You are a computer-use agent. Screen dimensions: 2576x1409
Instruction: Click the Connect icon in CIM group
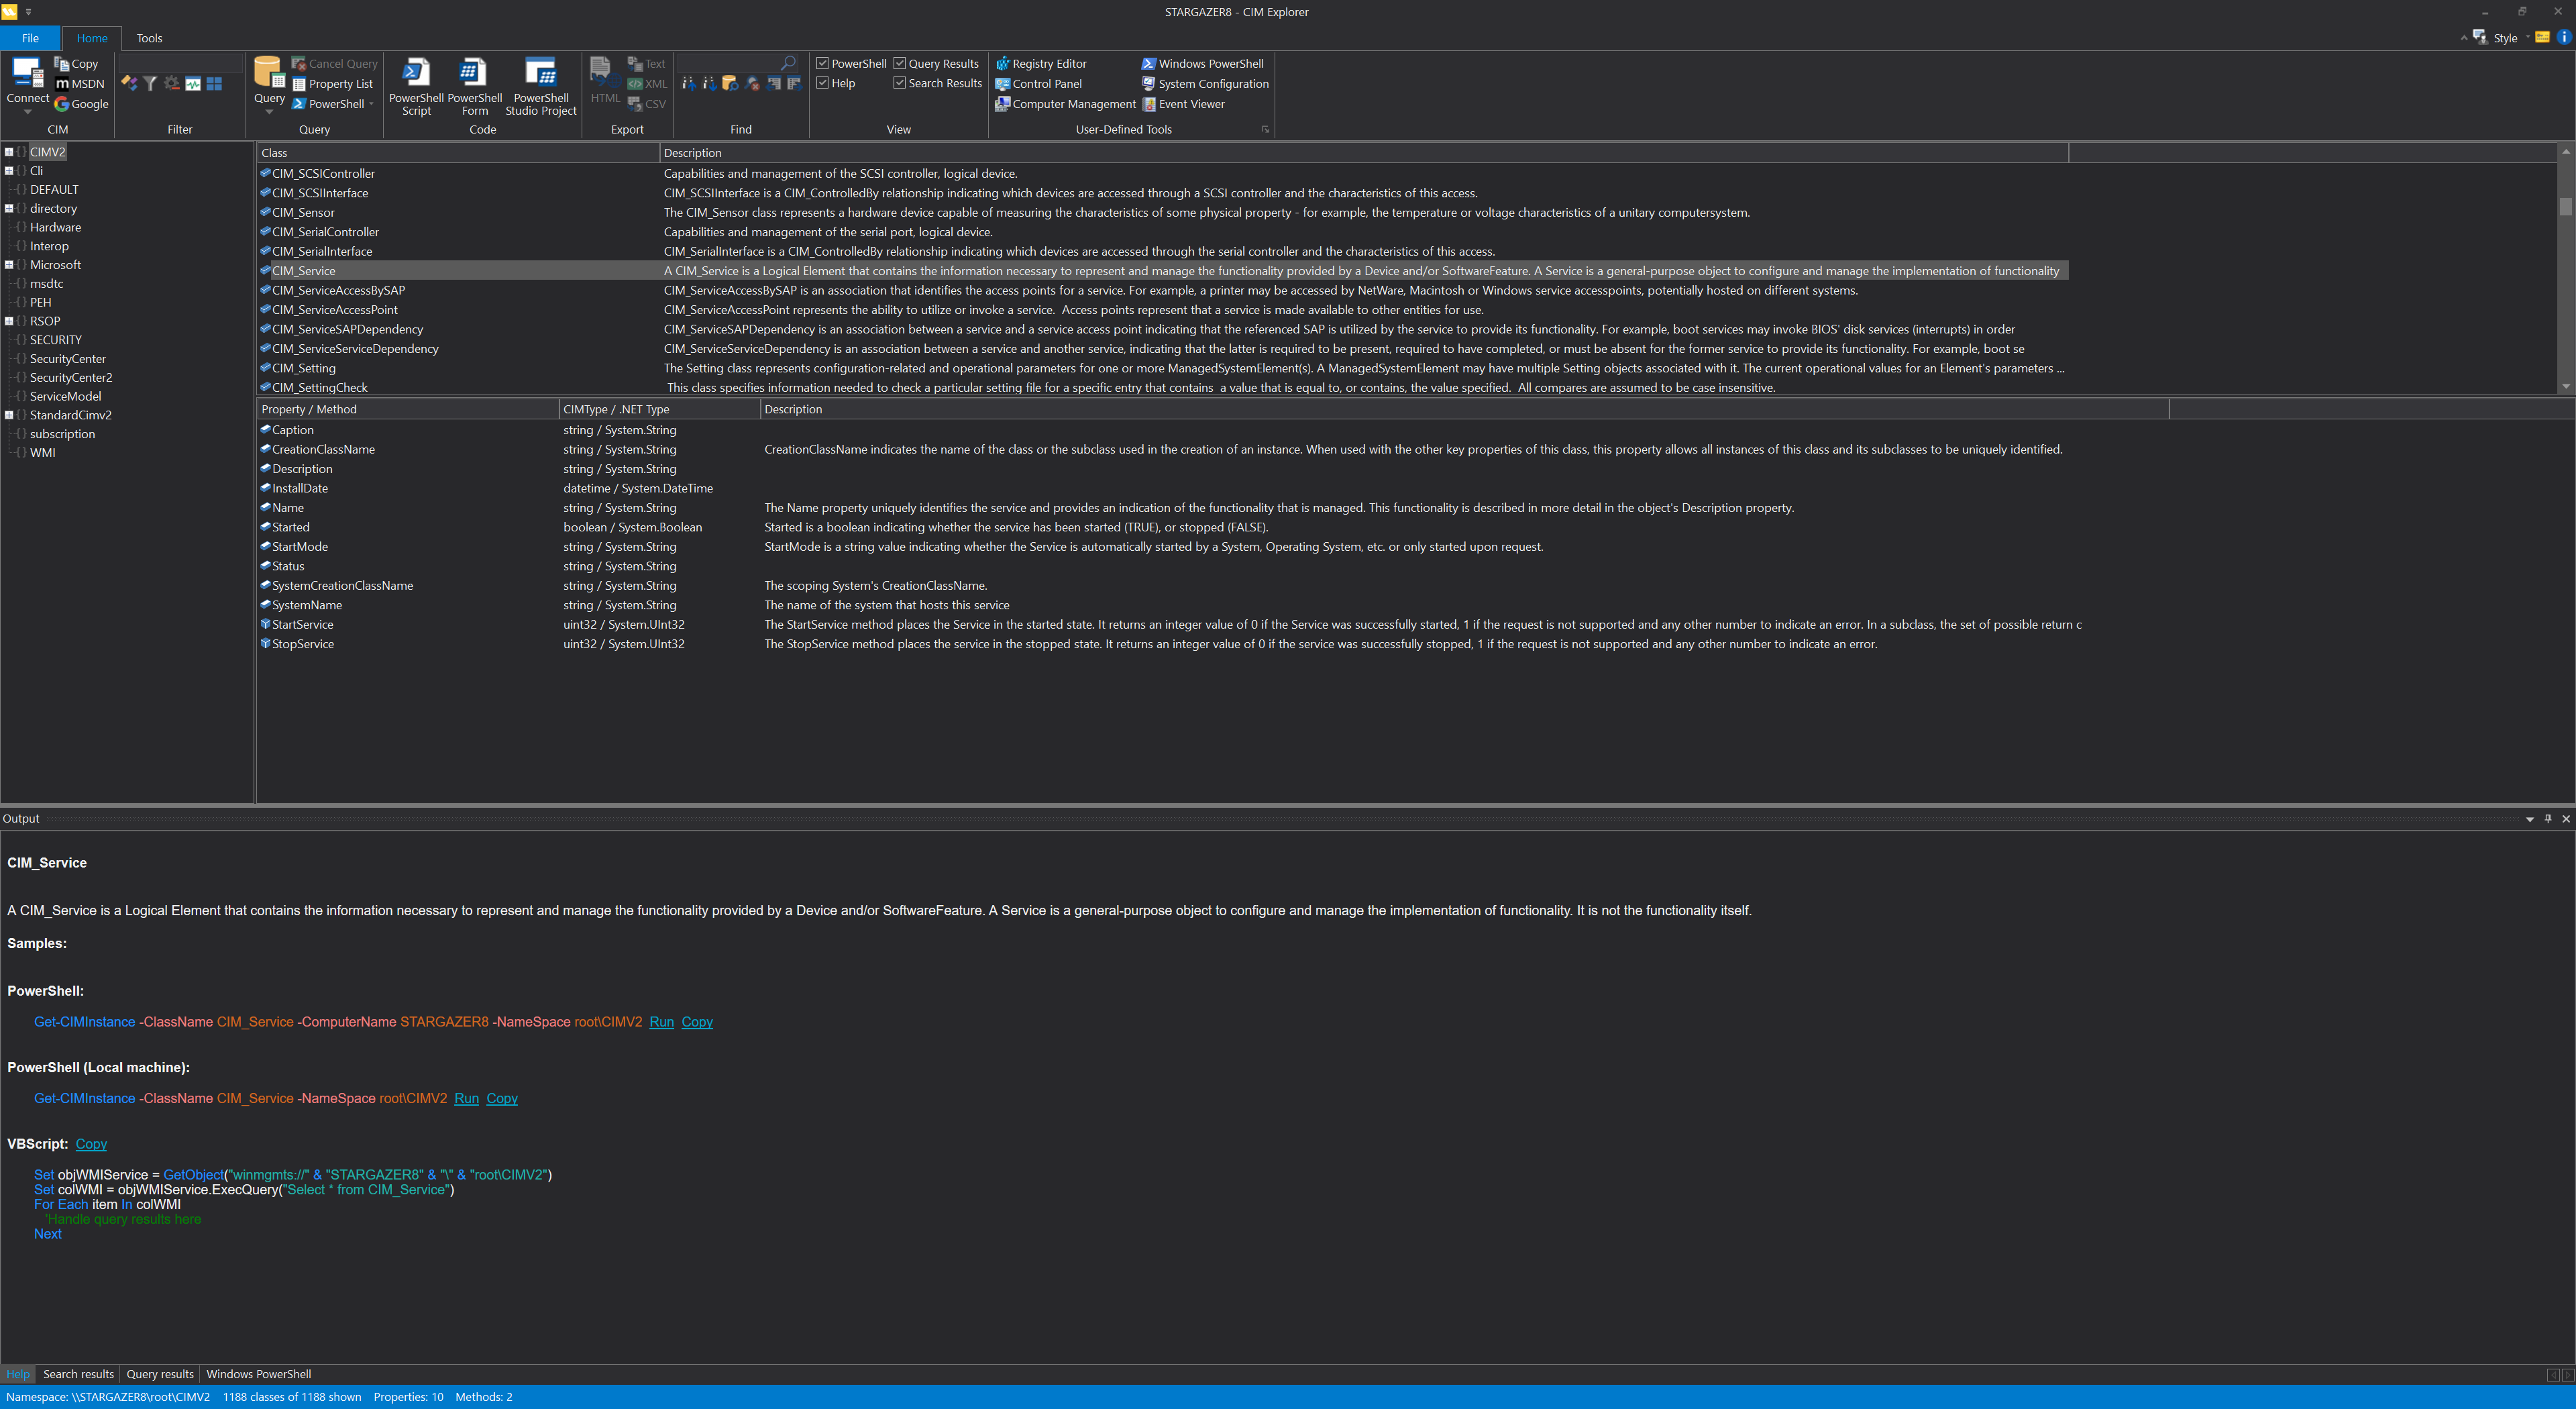(27, 75)
